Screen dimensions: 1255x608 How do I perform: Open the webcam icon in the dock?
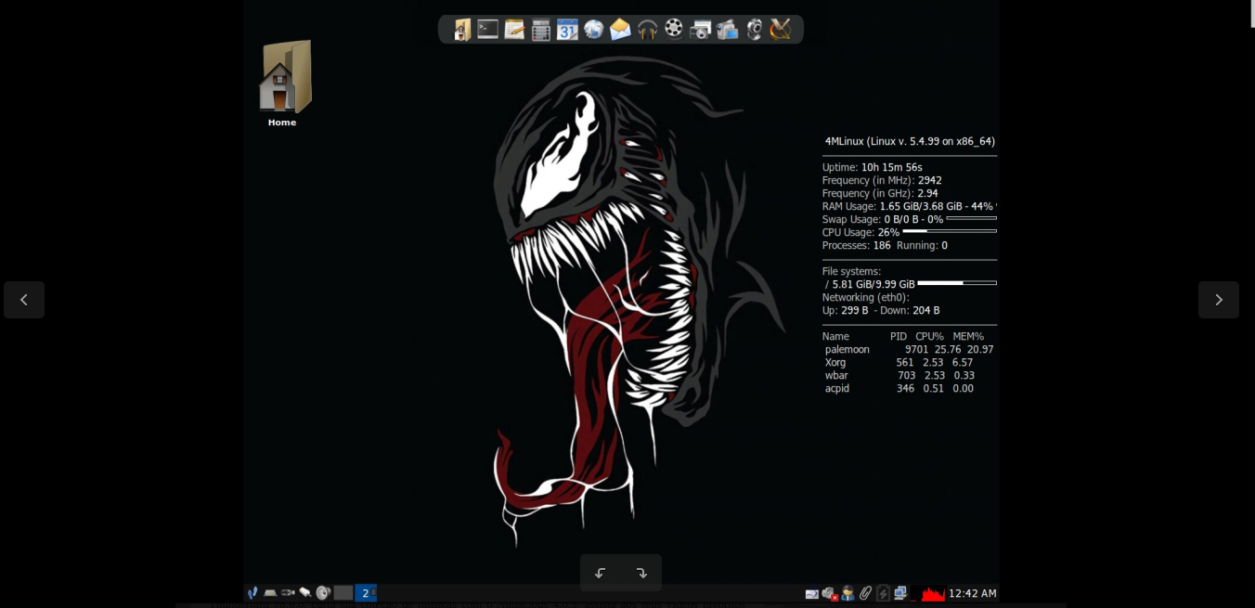click(754, 30)
